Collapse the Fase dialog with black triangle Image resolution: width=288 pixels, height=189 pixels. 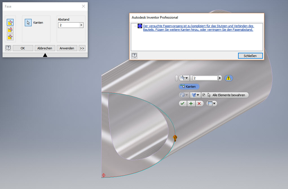click(45, 55)
